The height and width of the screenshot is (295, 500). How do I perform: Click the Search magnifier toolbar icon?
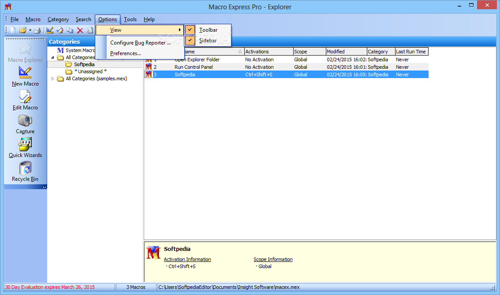click(90, 30)
